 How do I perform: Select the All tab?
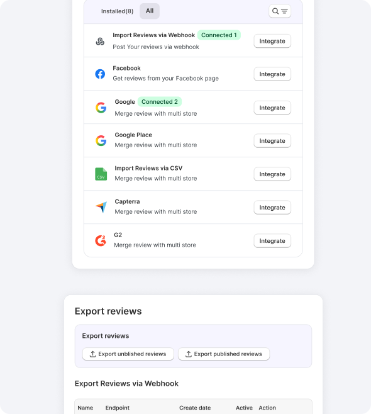(150, 11)
